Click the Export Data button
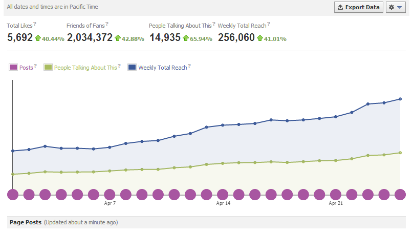 tap(358, 7)
